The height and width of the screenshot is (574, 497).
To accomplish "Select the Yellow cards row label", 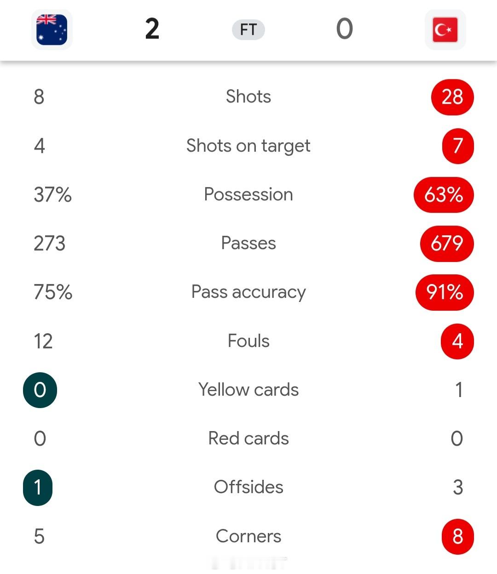I will pyautogui.click(x=248, y=390).
